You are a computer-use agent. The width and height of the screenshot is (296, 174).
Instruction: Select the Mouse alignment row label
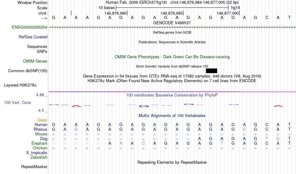coord(41,134)
